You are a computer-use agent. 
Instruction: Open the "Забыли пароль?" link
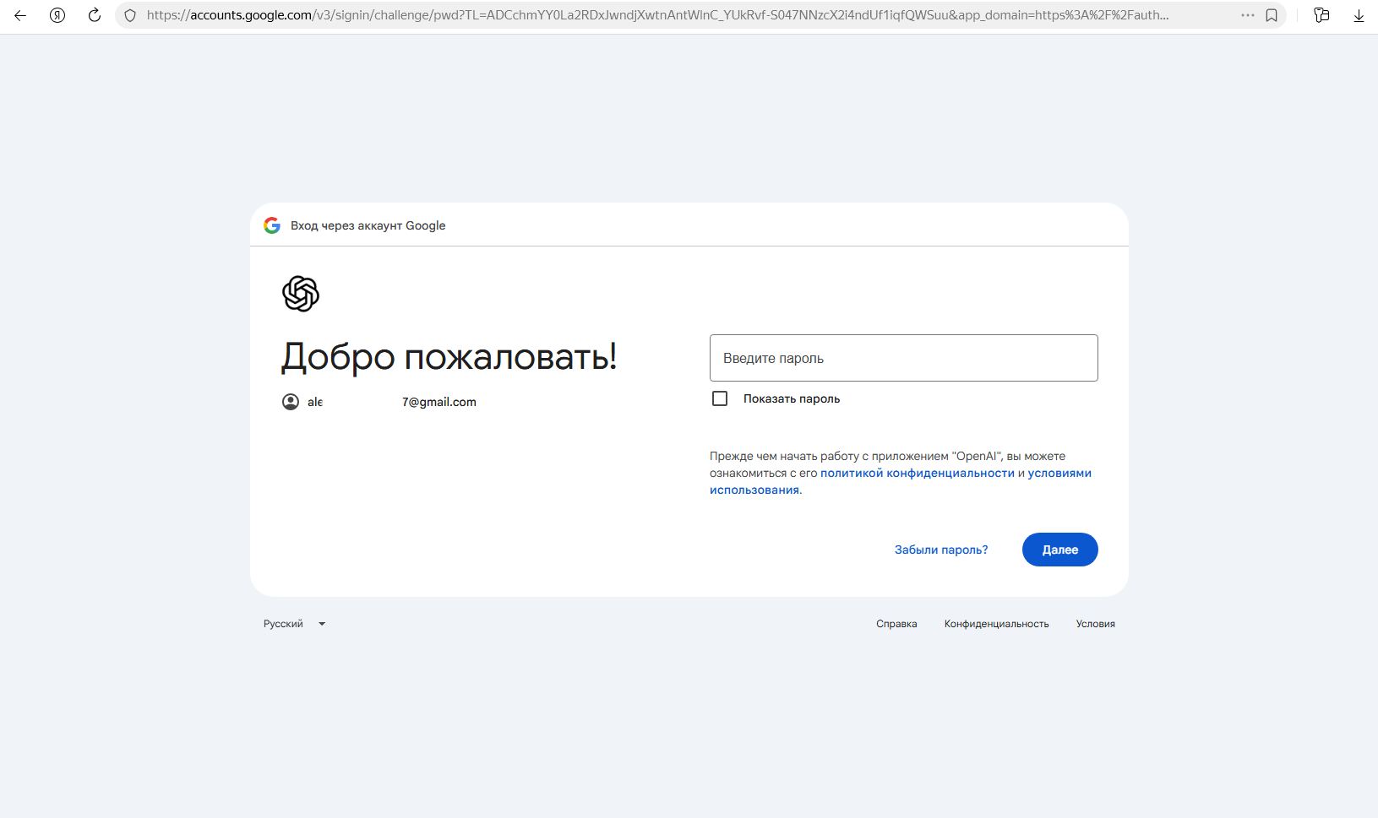[x=941, y=550]
